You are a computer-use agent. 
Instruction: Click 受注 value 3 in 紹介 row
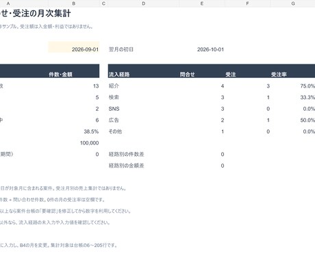pos(268,86)
